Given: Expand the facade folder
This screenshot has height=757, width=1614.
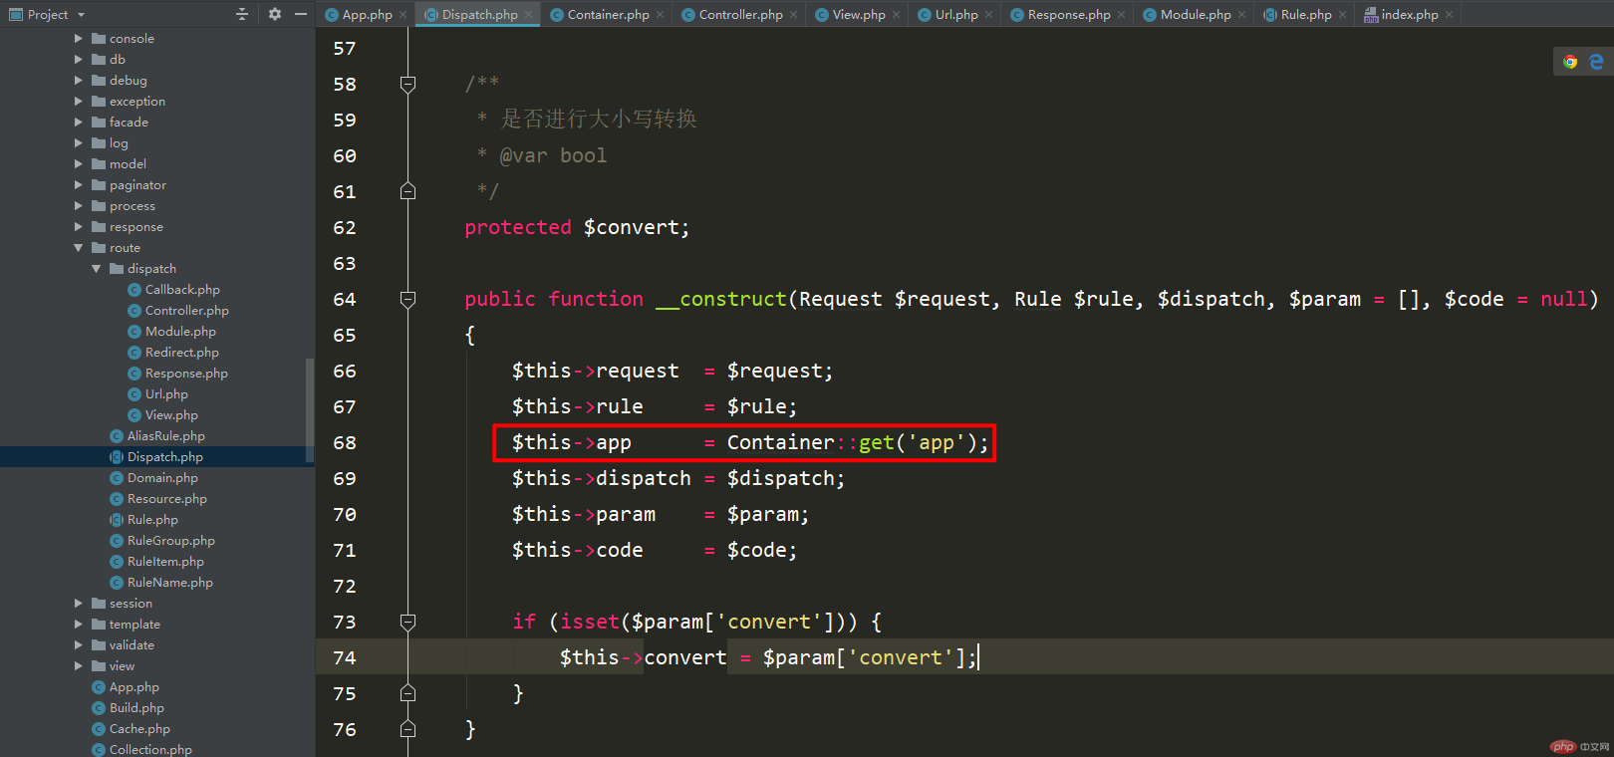Looking at the screenshot, I should (79, 123).
